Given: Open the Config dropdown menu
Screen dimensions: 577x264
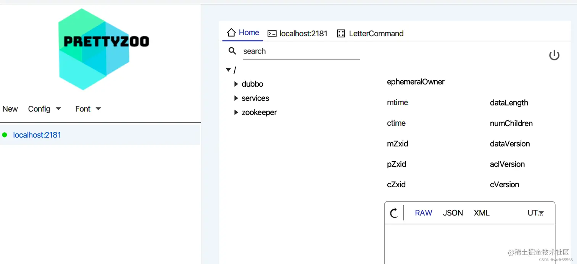Looking at the screenshot, I should coord(44,109).
